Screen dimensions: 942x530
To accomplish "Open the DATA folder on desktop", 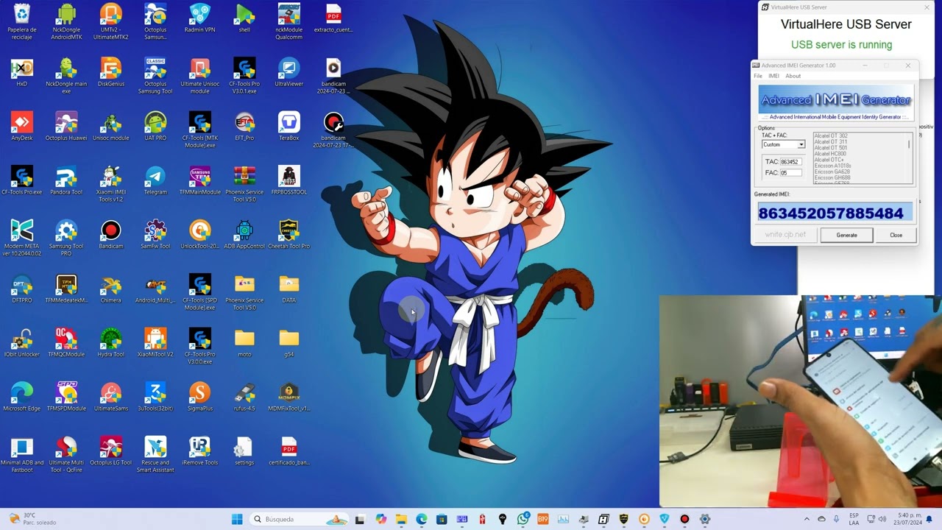I will click(x=288, y=289).
